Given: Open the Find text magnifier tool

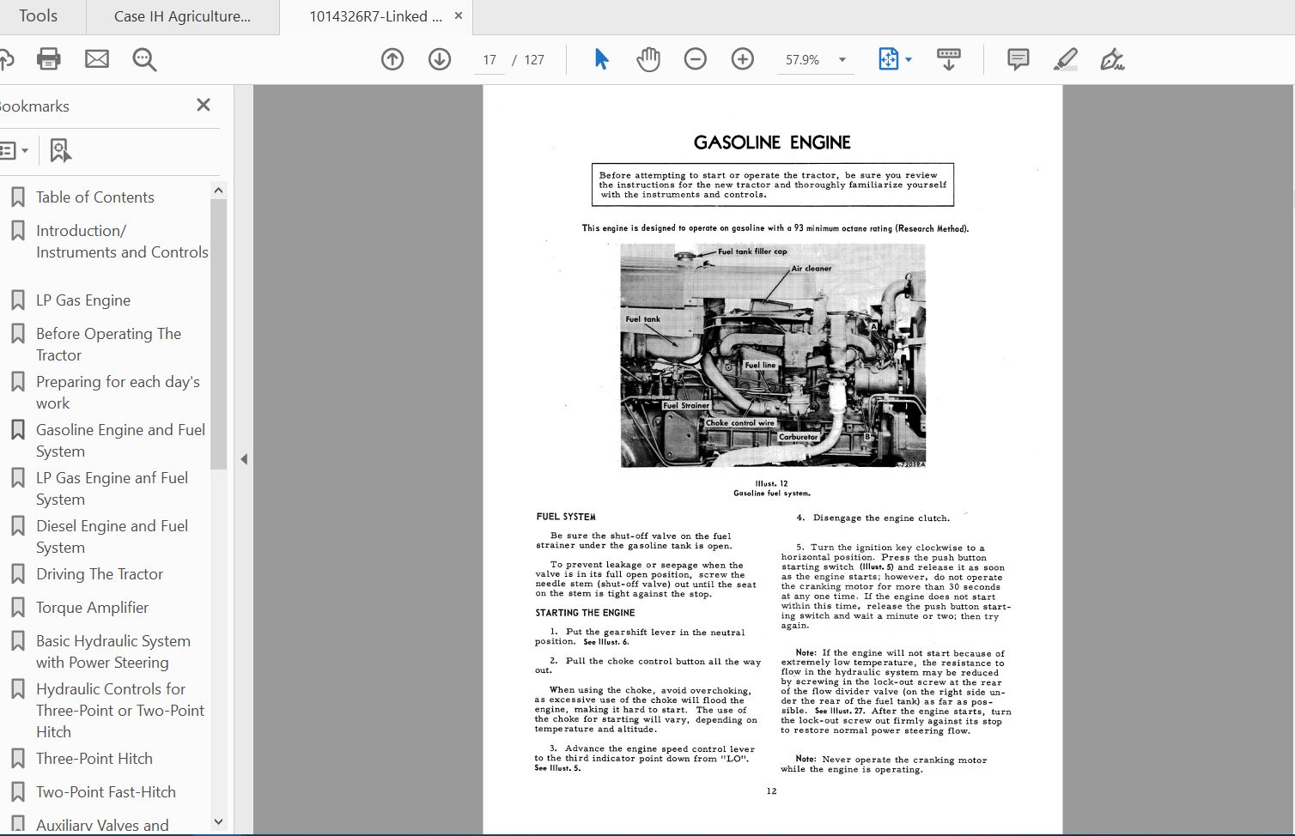Looking at the screenshot, I should (144, 59).
